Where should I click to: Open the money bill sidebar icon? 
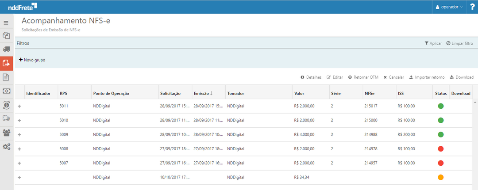(6, 91)
